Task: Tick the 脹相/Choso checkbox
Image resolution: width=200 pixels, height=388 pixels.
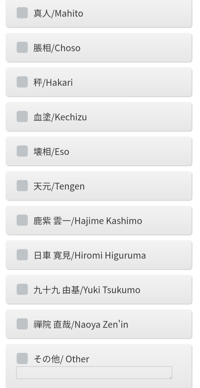Action: click(22, 48)
